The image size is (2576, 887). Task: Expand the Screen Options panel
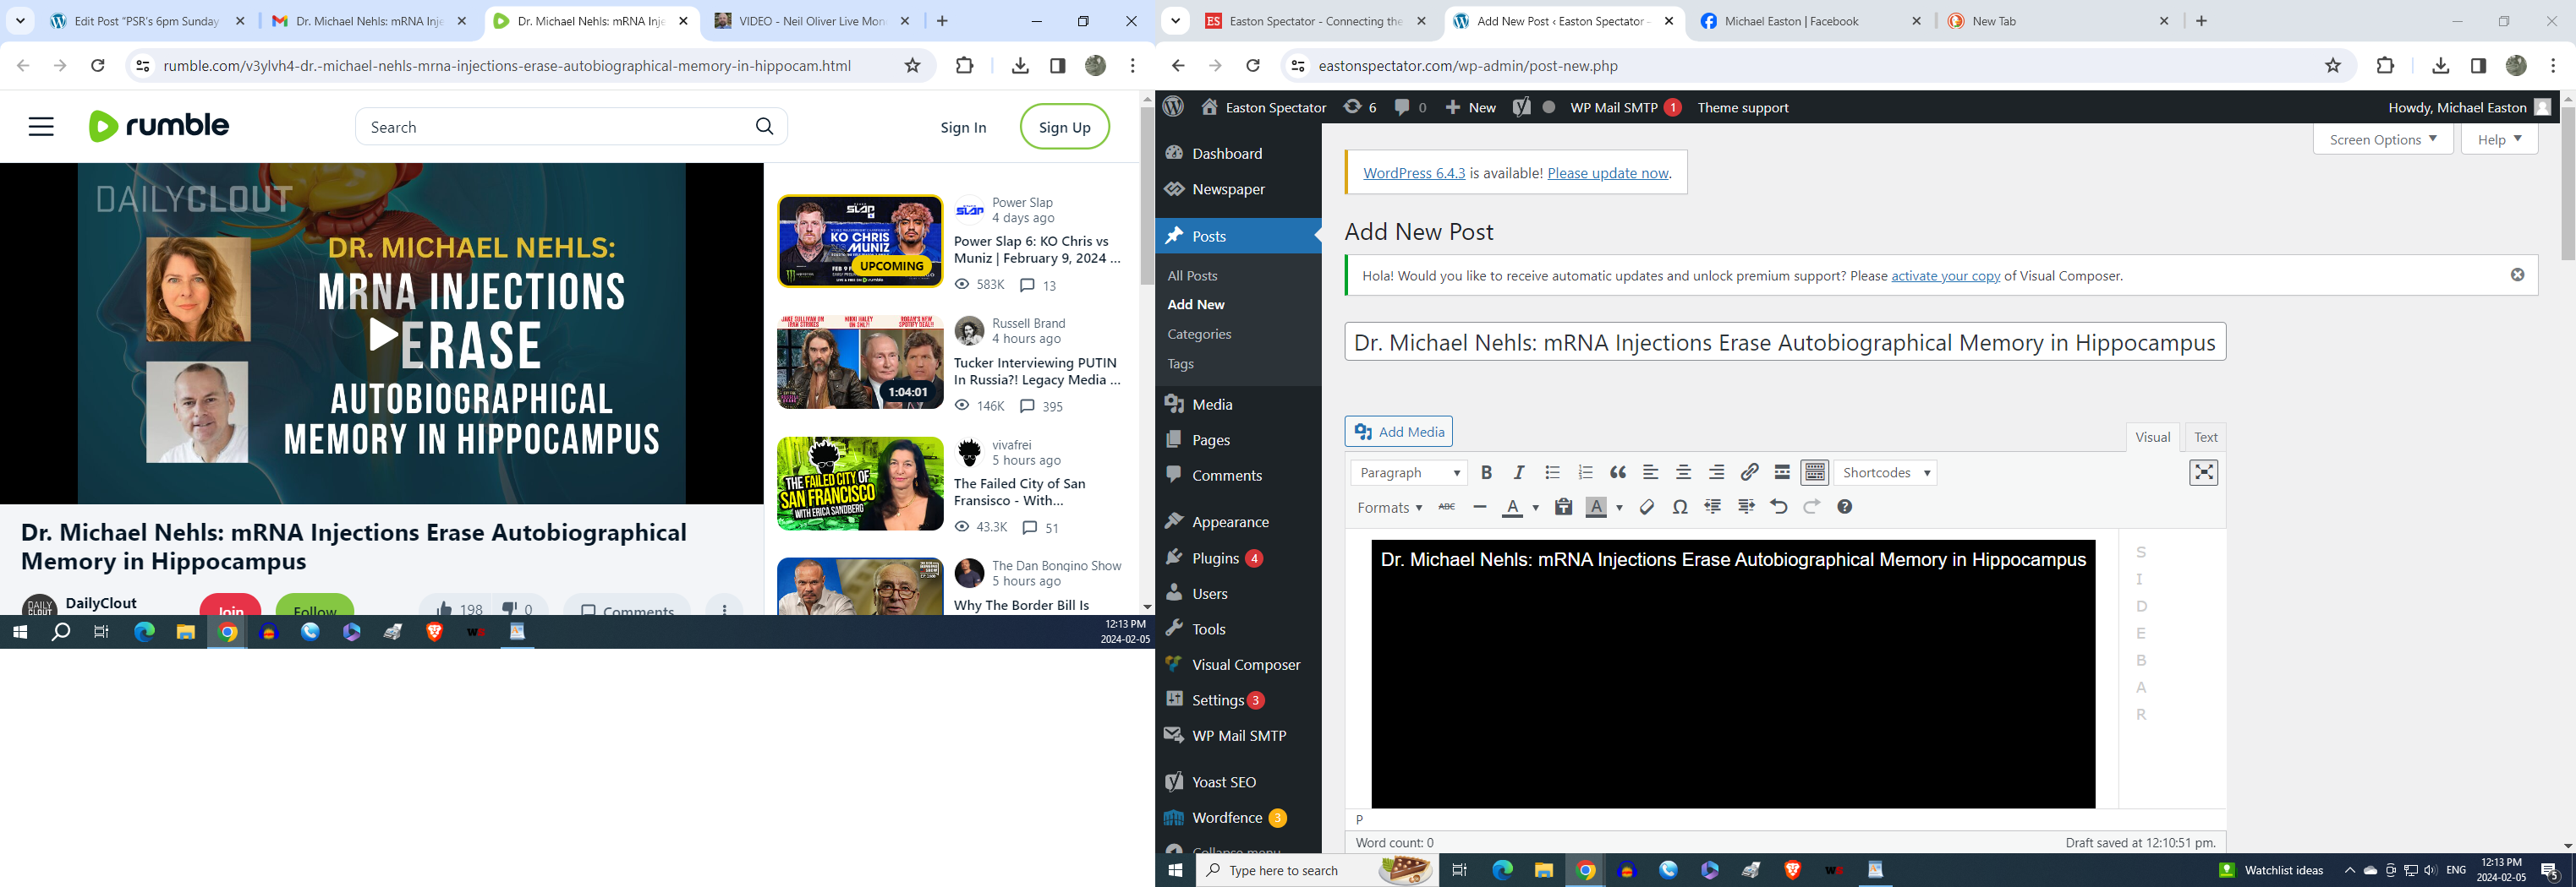pos(2382,140)
